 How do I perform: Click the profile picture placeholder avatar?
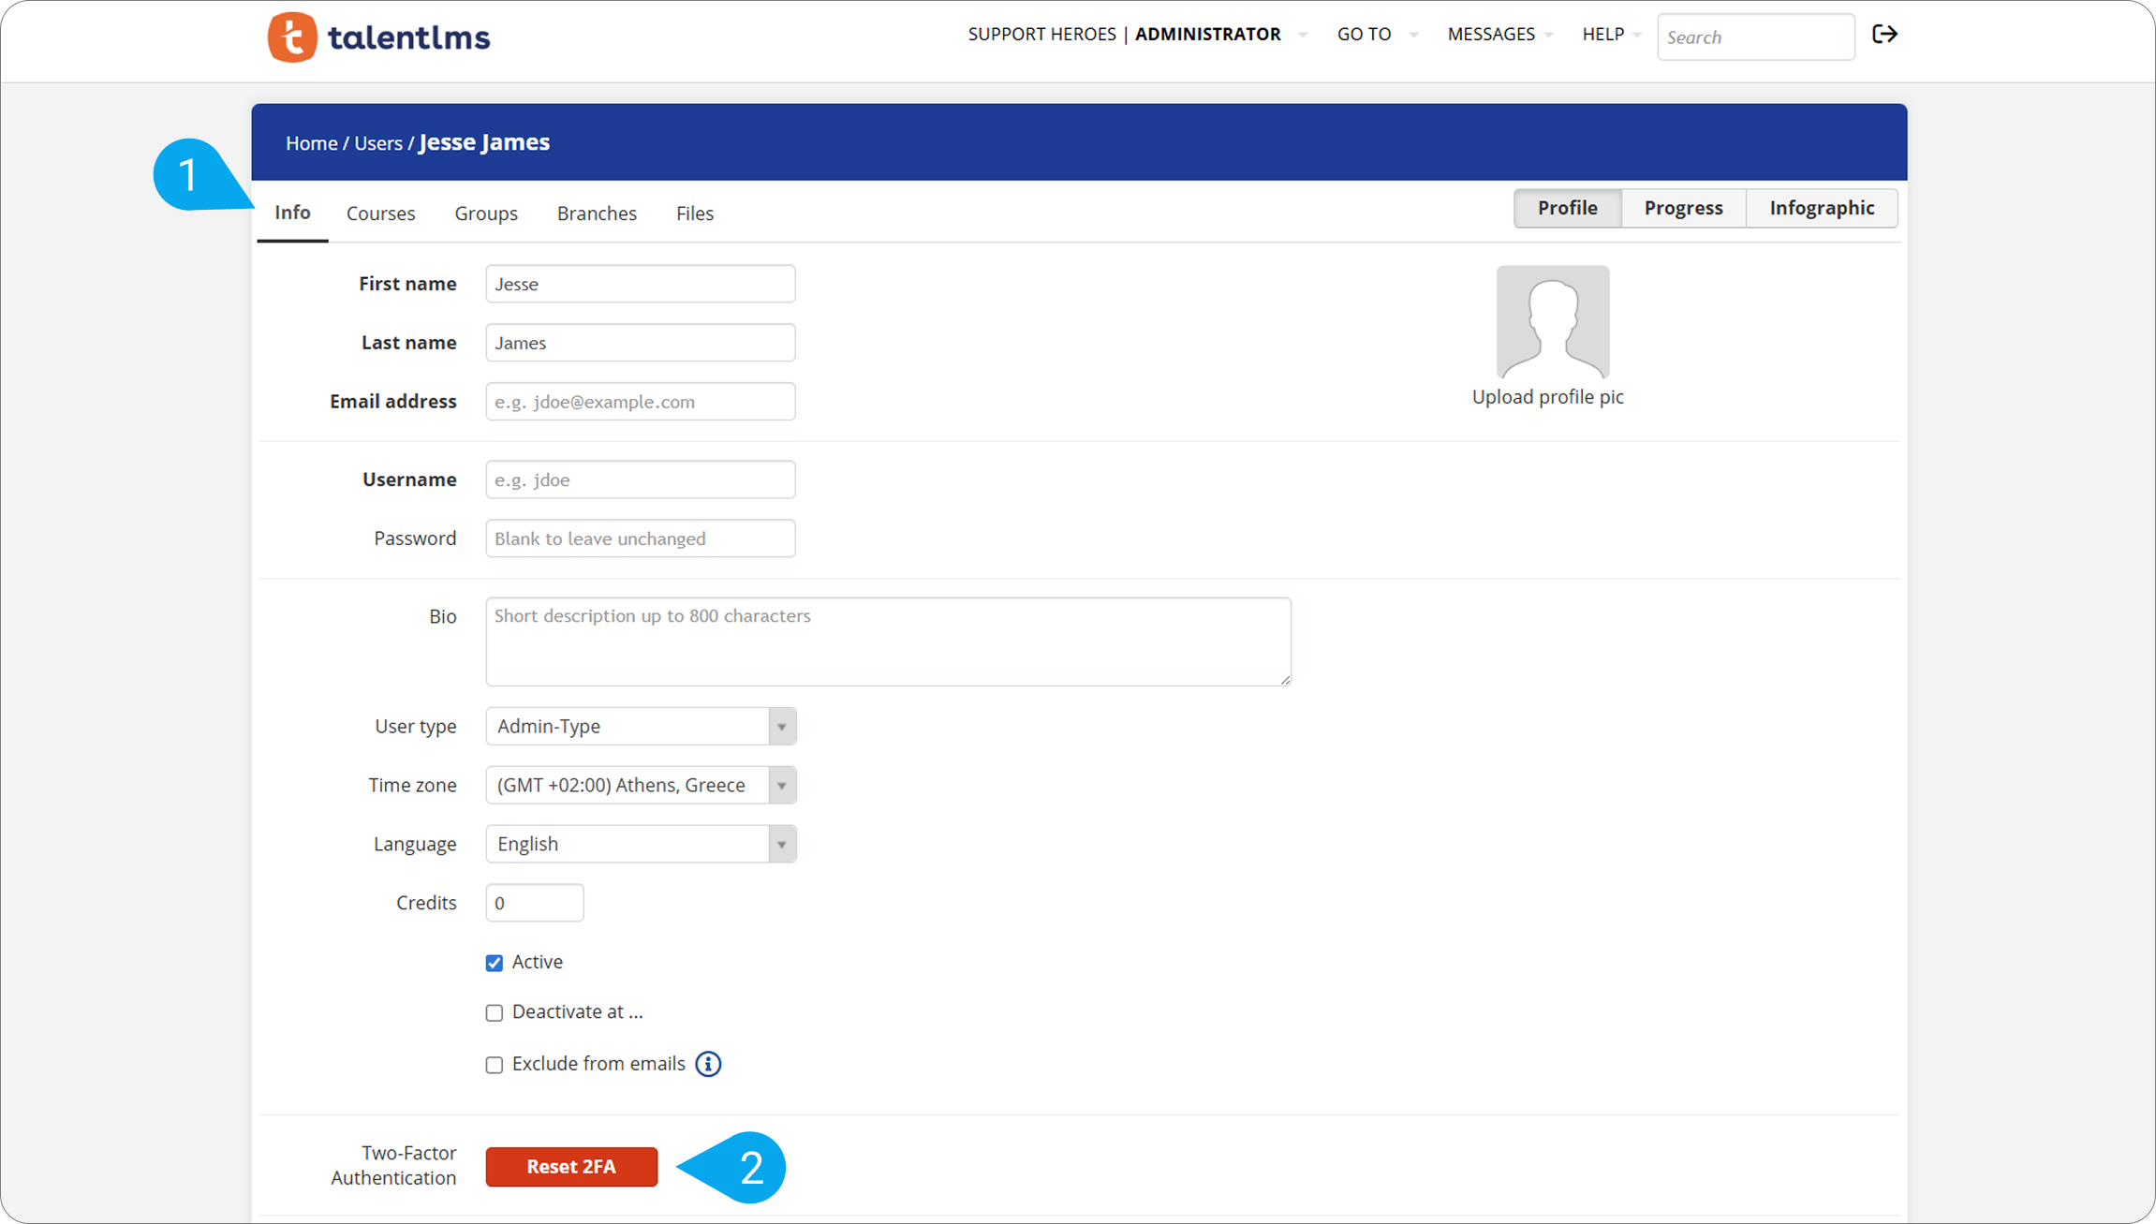(1552, 321)
